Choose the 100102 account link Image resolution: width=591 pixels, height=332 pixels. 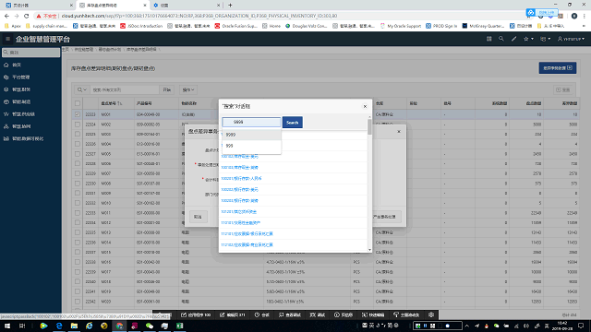pyautogui.click(x=240, y=156)
